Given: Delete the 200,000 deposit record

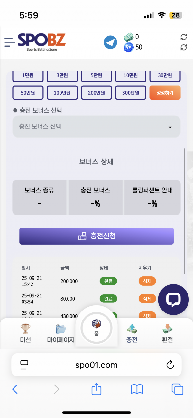Looking at the screenshot, I should [x=147, y=281].
